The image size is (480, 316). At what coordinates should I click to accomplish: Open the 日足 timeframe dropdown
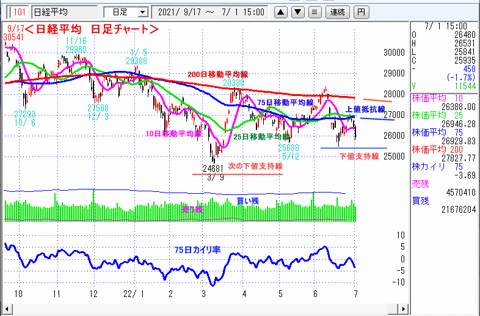tap(126, 12)
